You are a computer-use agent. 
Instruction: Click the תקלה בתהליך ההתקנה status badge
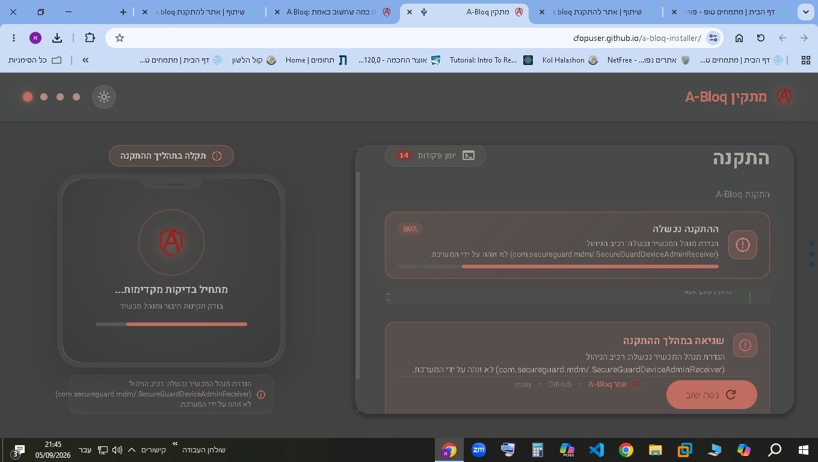171,156
